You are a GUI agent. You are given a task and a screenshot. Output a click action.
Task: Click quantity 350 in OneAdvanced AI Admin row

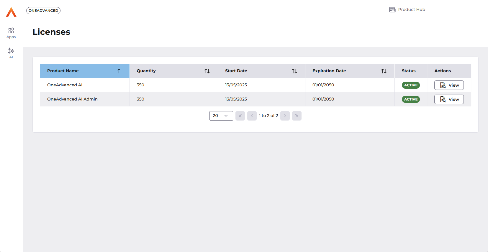(x=140, y=99)
